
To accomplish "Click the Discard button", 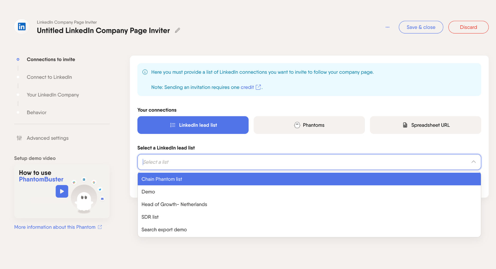I will [x=468, y=27].
